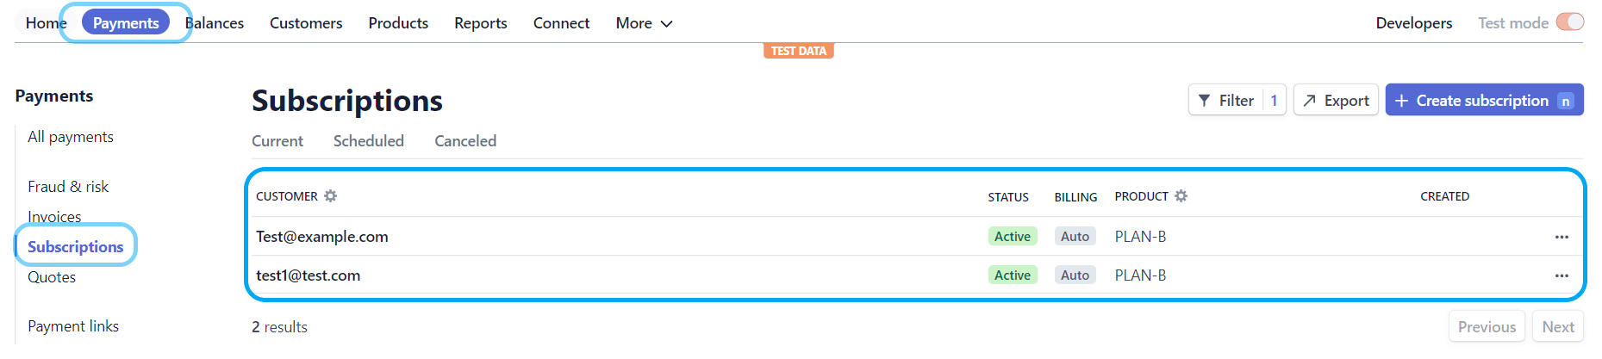Open the options menu for Test@example.com row

[1561, 237]
